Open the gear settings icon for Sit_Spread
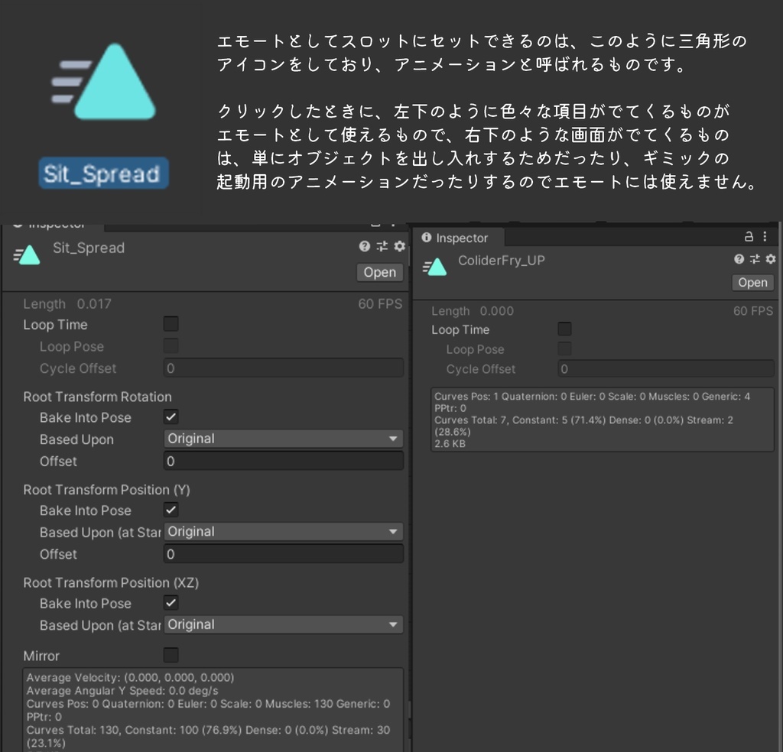783x752 pixels. click(x=398, y=246)
